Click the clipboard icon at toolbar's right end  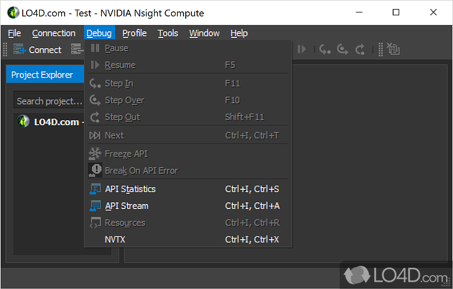pyautogui.click(x=394, y=49)
